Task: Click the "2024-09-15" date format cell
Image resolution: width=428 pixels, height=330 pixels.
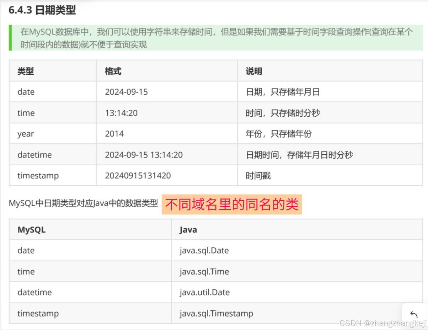Action: click(167, 92)
